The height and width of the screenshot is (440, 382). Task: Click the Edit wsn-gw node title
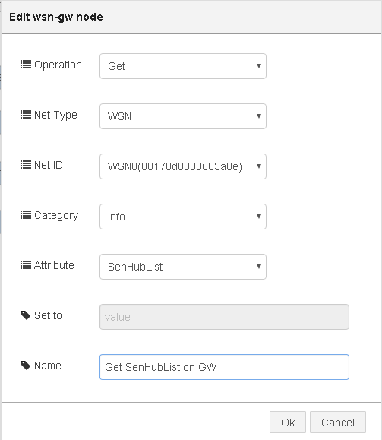(x=56, y=17)
